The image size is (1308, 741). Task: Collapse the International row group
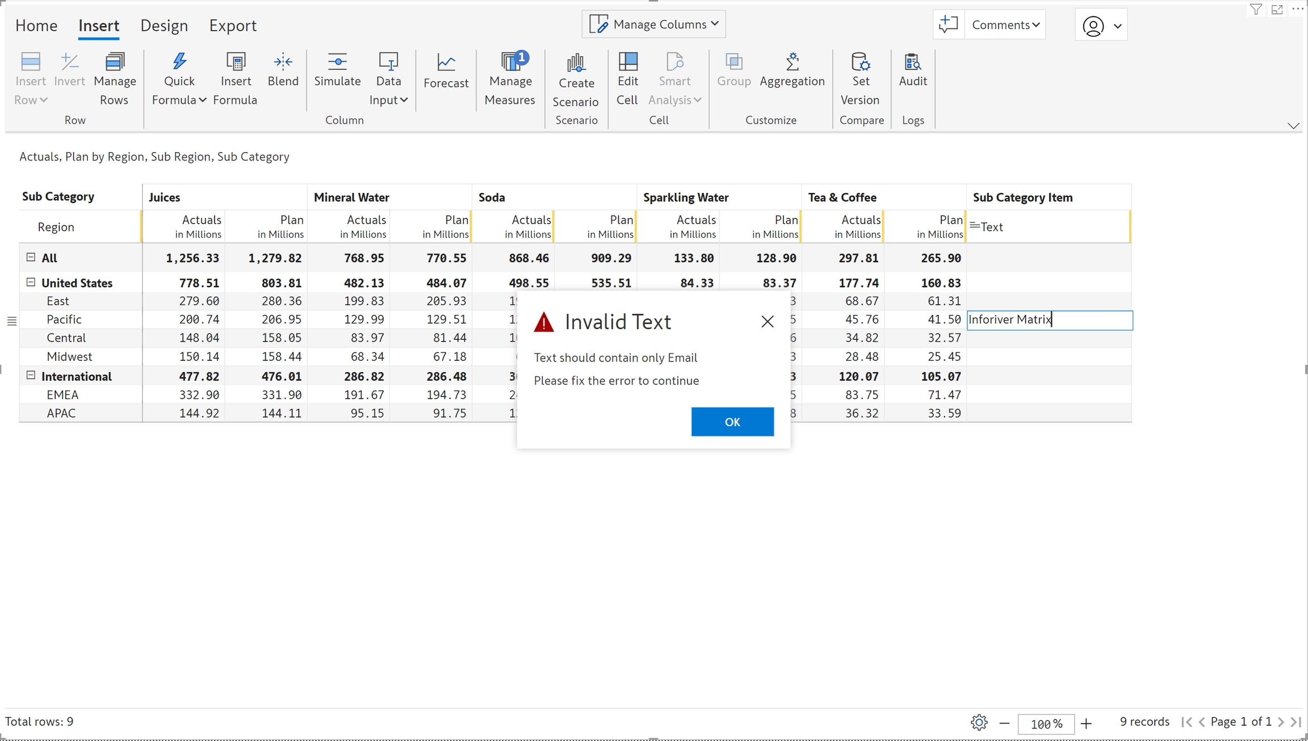31,375
